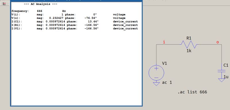Image resolution: width=230 pixels, height=110 pixels.
Task: Click the Hz unit label
Action: (64, 11)
